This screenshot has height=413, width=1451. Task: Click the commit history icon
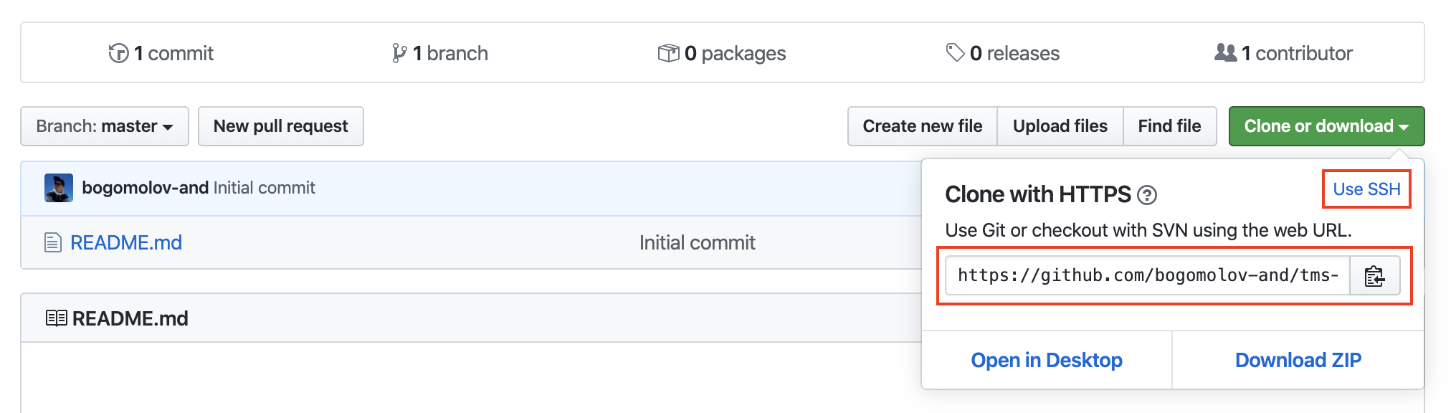pyautogui.click(x=118, y=53)
